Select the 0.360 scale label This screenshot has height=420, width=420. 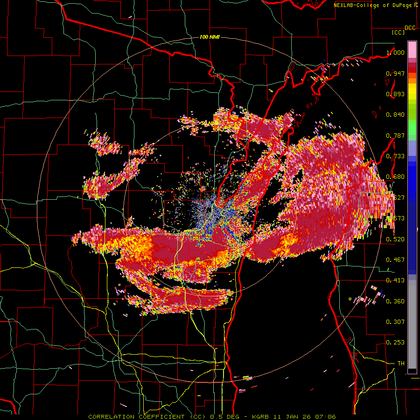pyautogui.click(x=395, y=301)
